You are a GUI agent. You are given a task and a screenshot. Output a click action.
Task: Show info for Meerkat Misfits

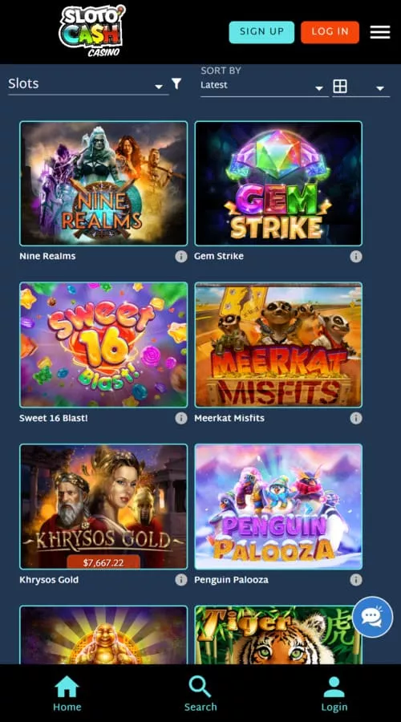pyautogui.click(x=356, y=418)
